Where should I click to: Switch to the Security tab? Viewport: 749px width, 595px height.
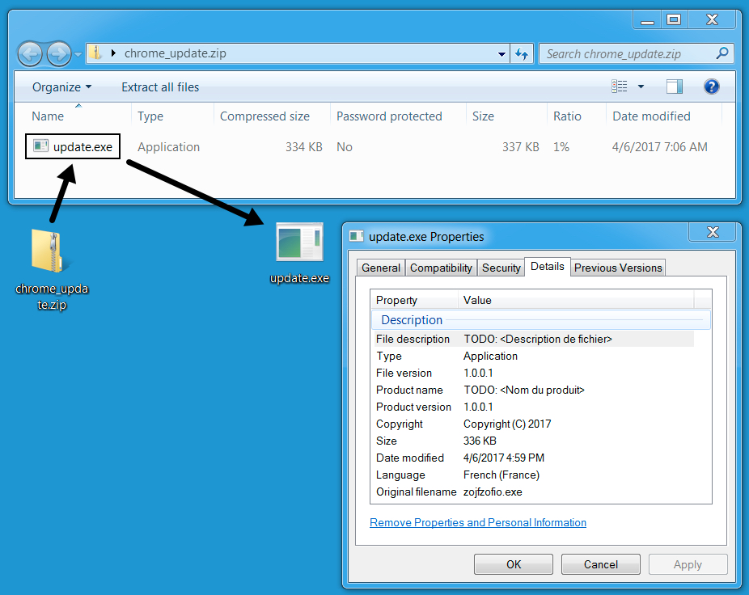(x=501, y=268)
